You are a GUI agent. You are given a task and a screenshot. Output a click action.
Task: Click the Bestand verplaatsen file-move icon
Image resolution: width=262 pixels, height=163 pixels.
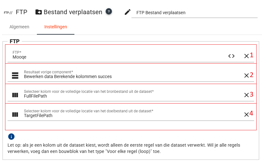tap(38, 12)
